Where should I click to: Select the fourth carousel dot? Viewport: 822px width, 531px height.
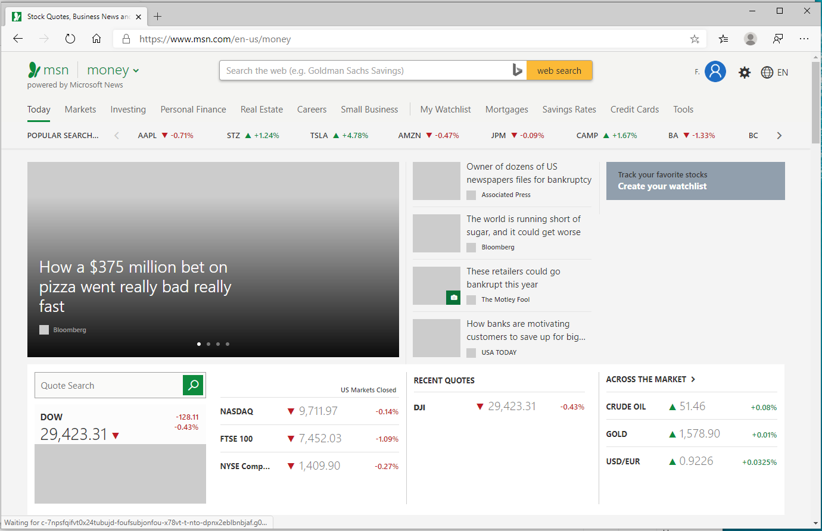point(228,344)
